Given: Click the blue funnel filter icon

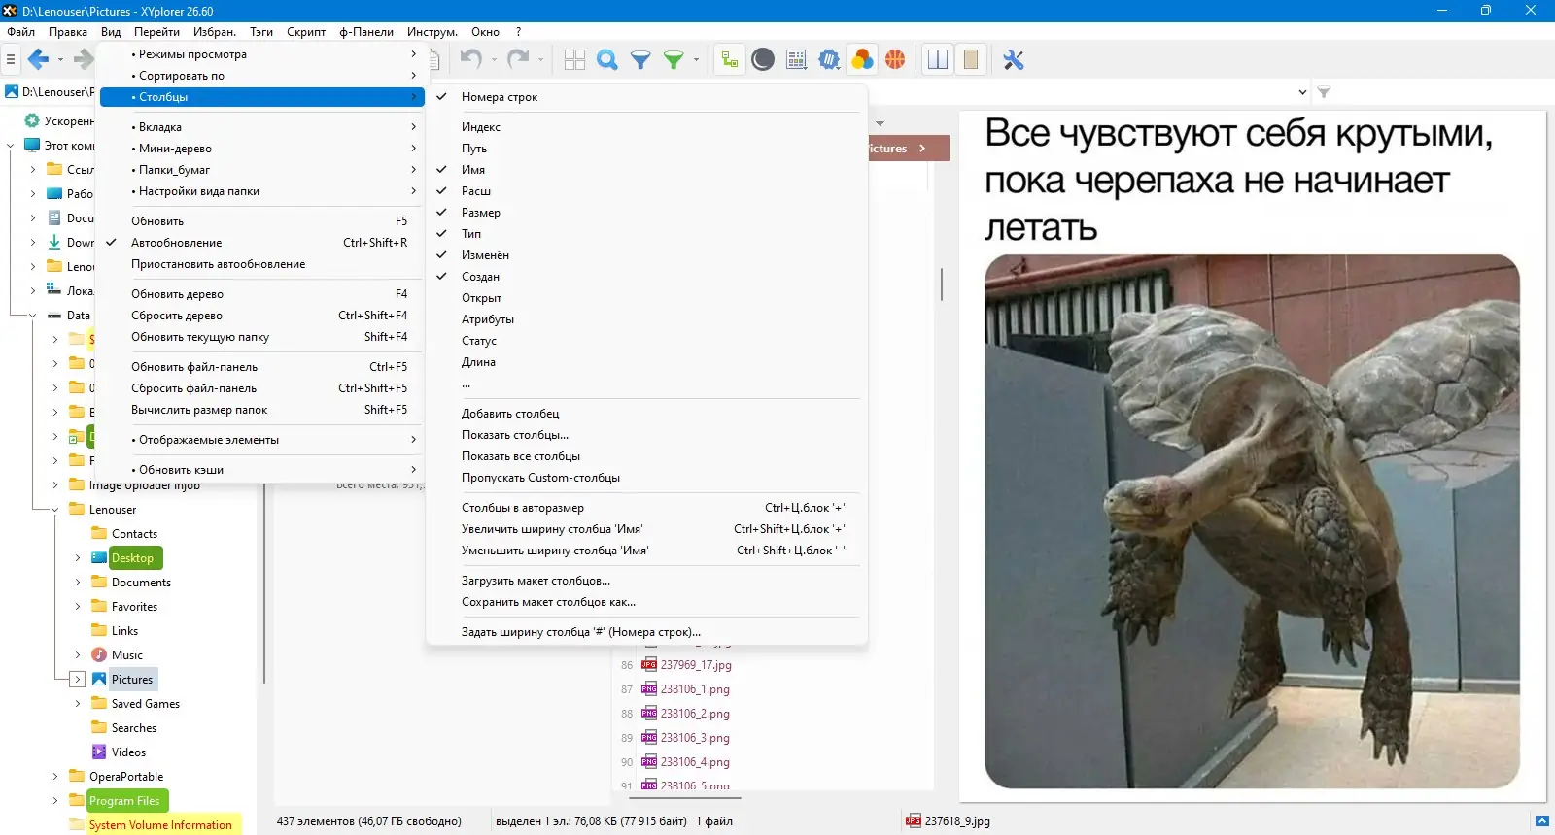Looking at the screenshot, I should [x=640, y=60].
